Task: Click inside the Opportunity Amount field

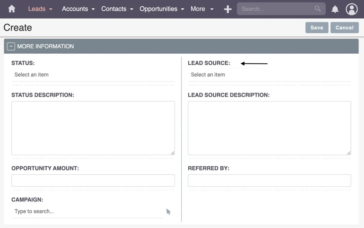Action: click(93, 180)
